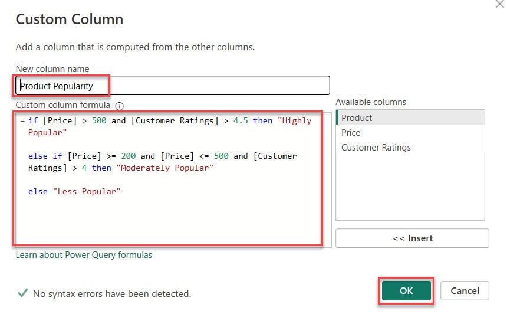Click the New column name field
The image size is (507, 314).
click(x=173, y=86)
